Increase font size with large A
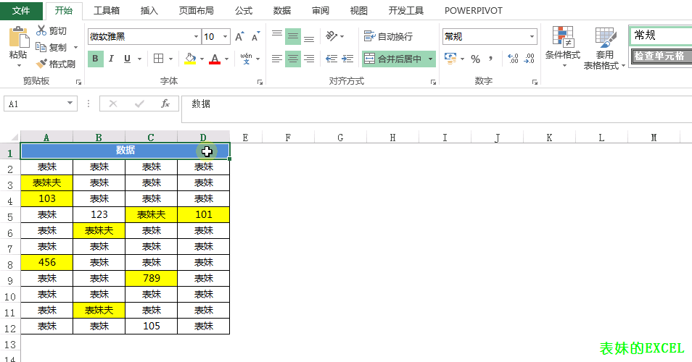 pyautogui.click(x=239, y=36)
